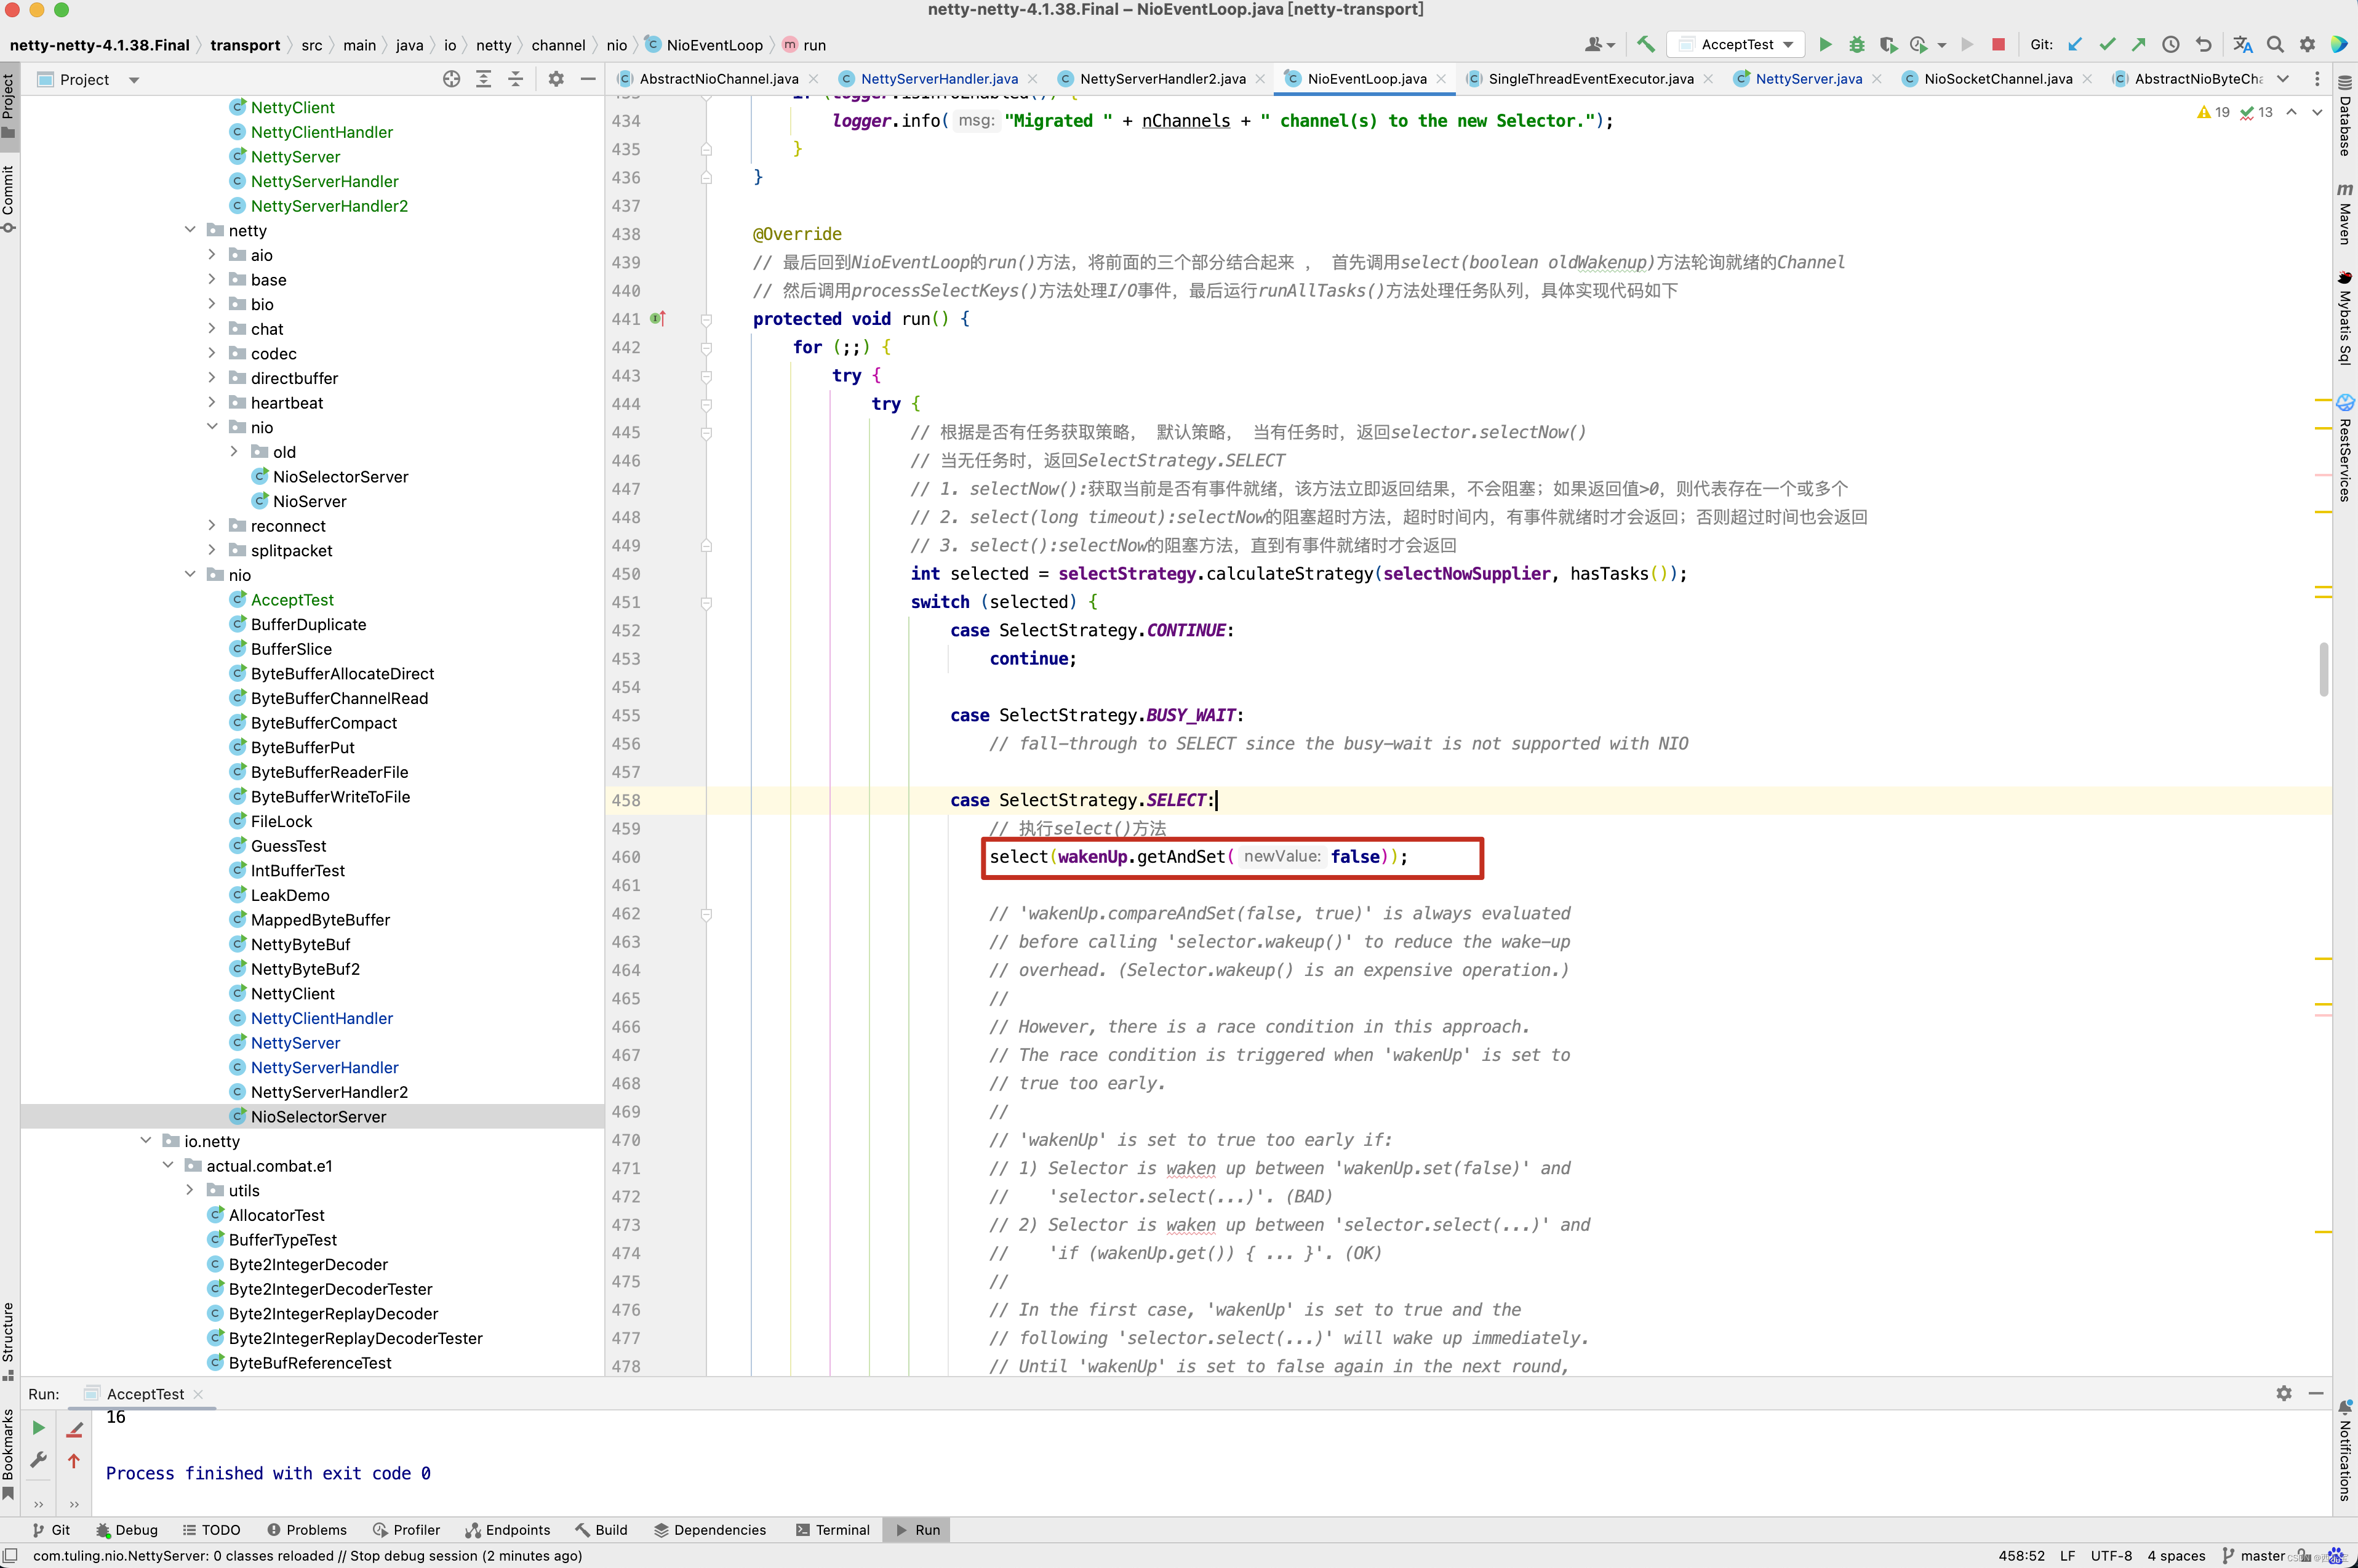This screenshot has width=2358, height=1568.
Task: Open Git history with the clock icon
Action: click(x=2170, y=44)
